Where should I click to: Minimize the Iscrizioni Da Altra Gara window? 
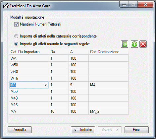pos(124,5)
